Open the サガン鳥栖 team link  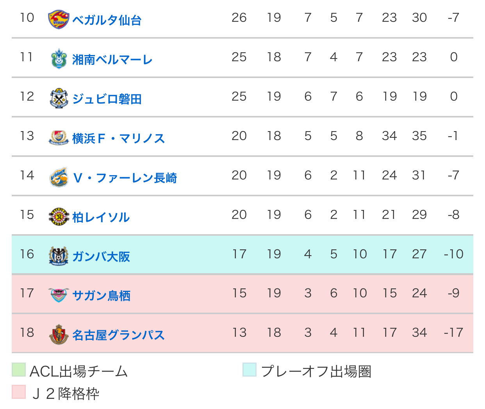tap(102, 296)
